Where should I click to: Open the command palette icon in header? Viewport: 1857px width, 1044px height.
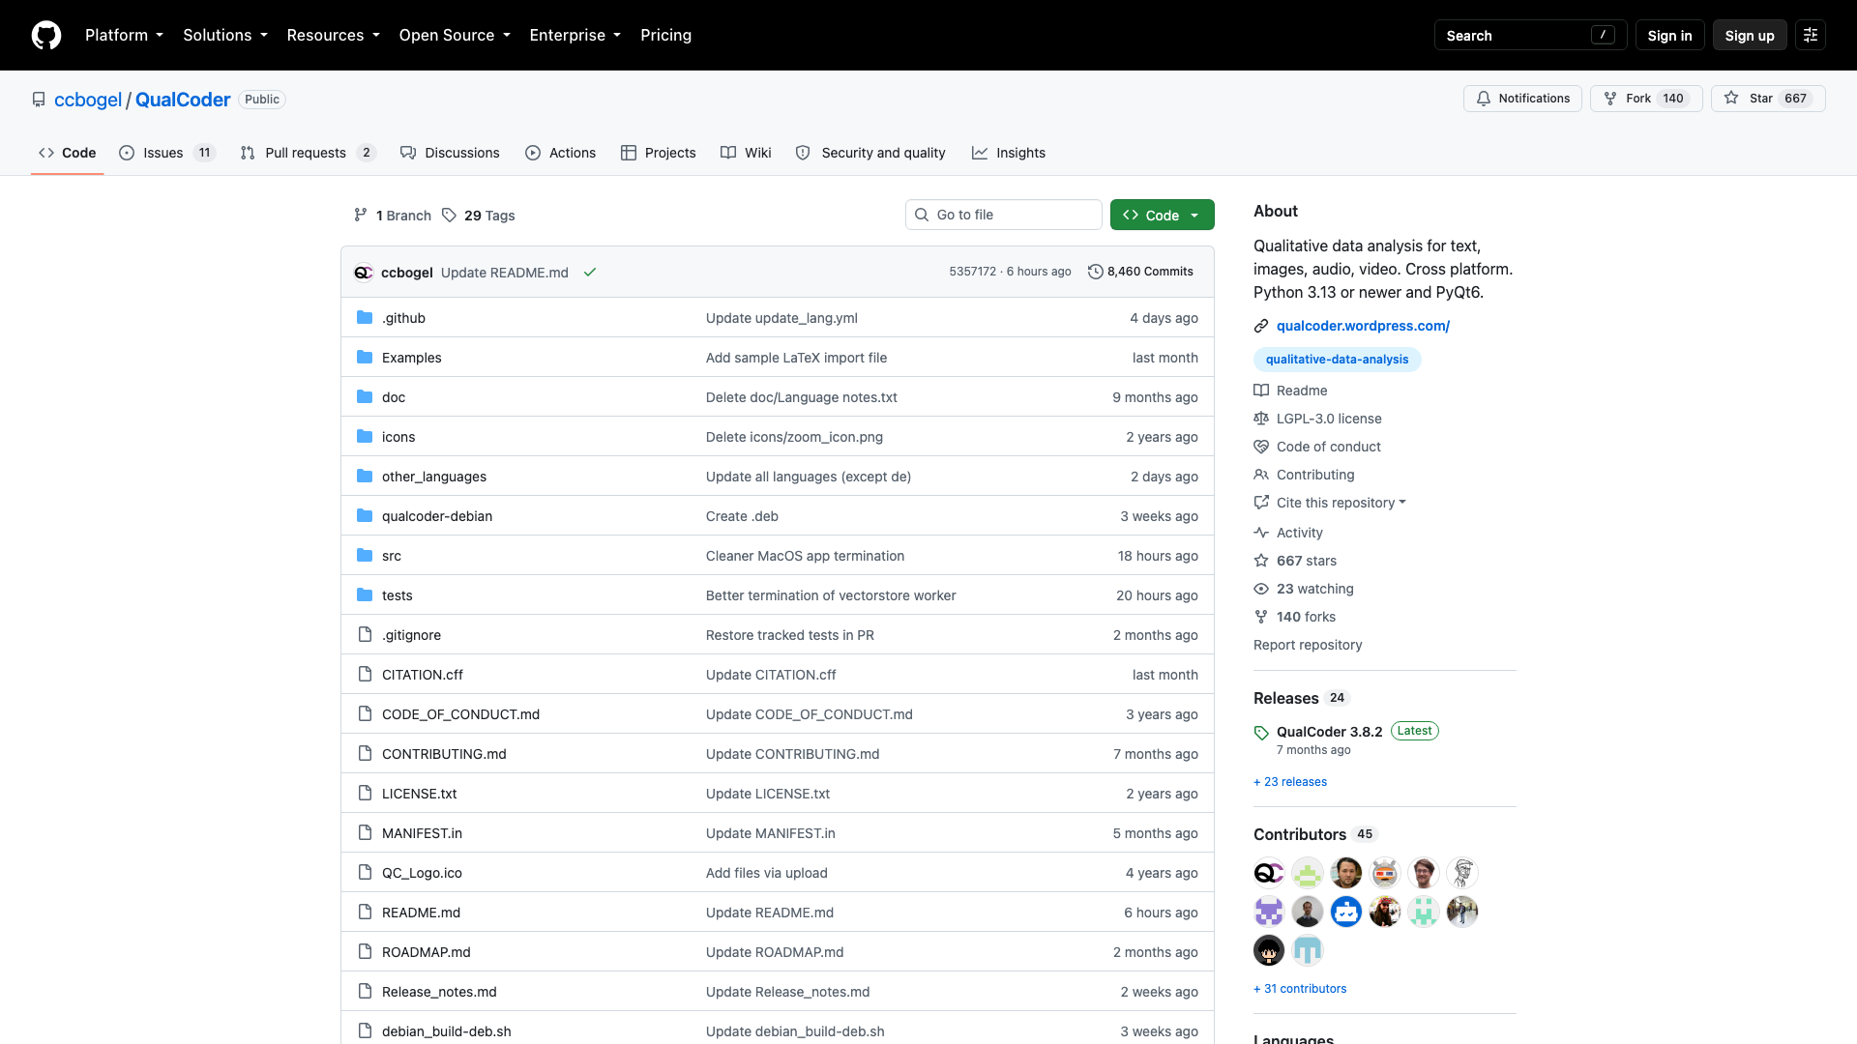[x=1811, y=35]
